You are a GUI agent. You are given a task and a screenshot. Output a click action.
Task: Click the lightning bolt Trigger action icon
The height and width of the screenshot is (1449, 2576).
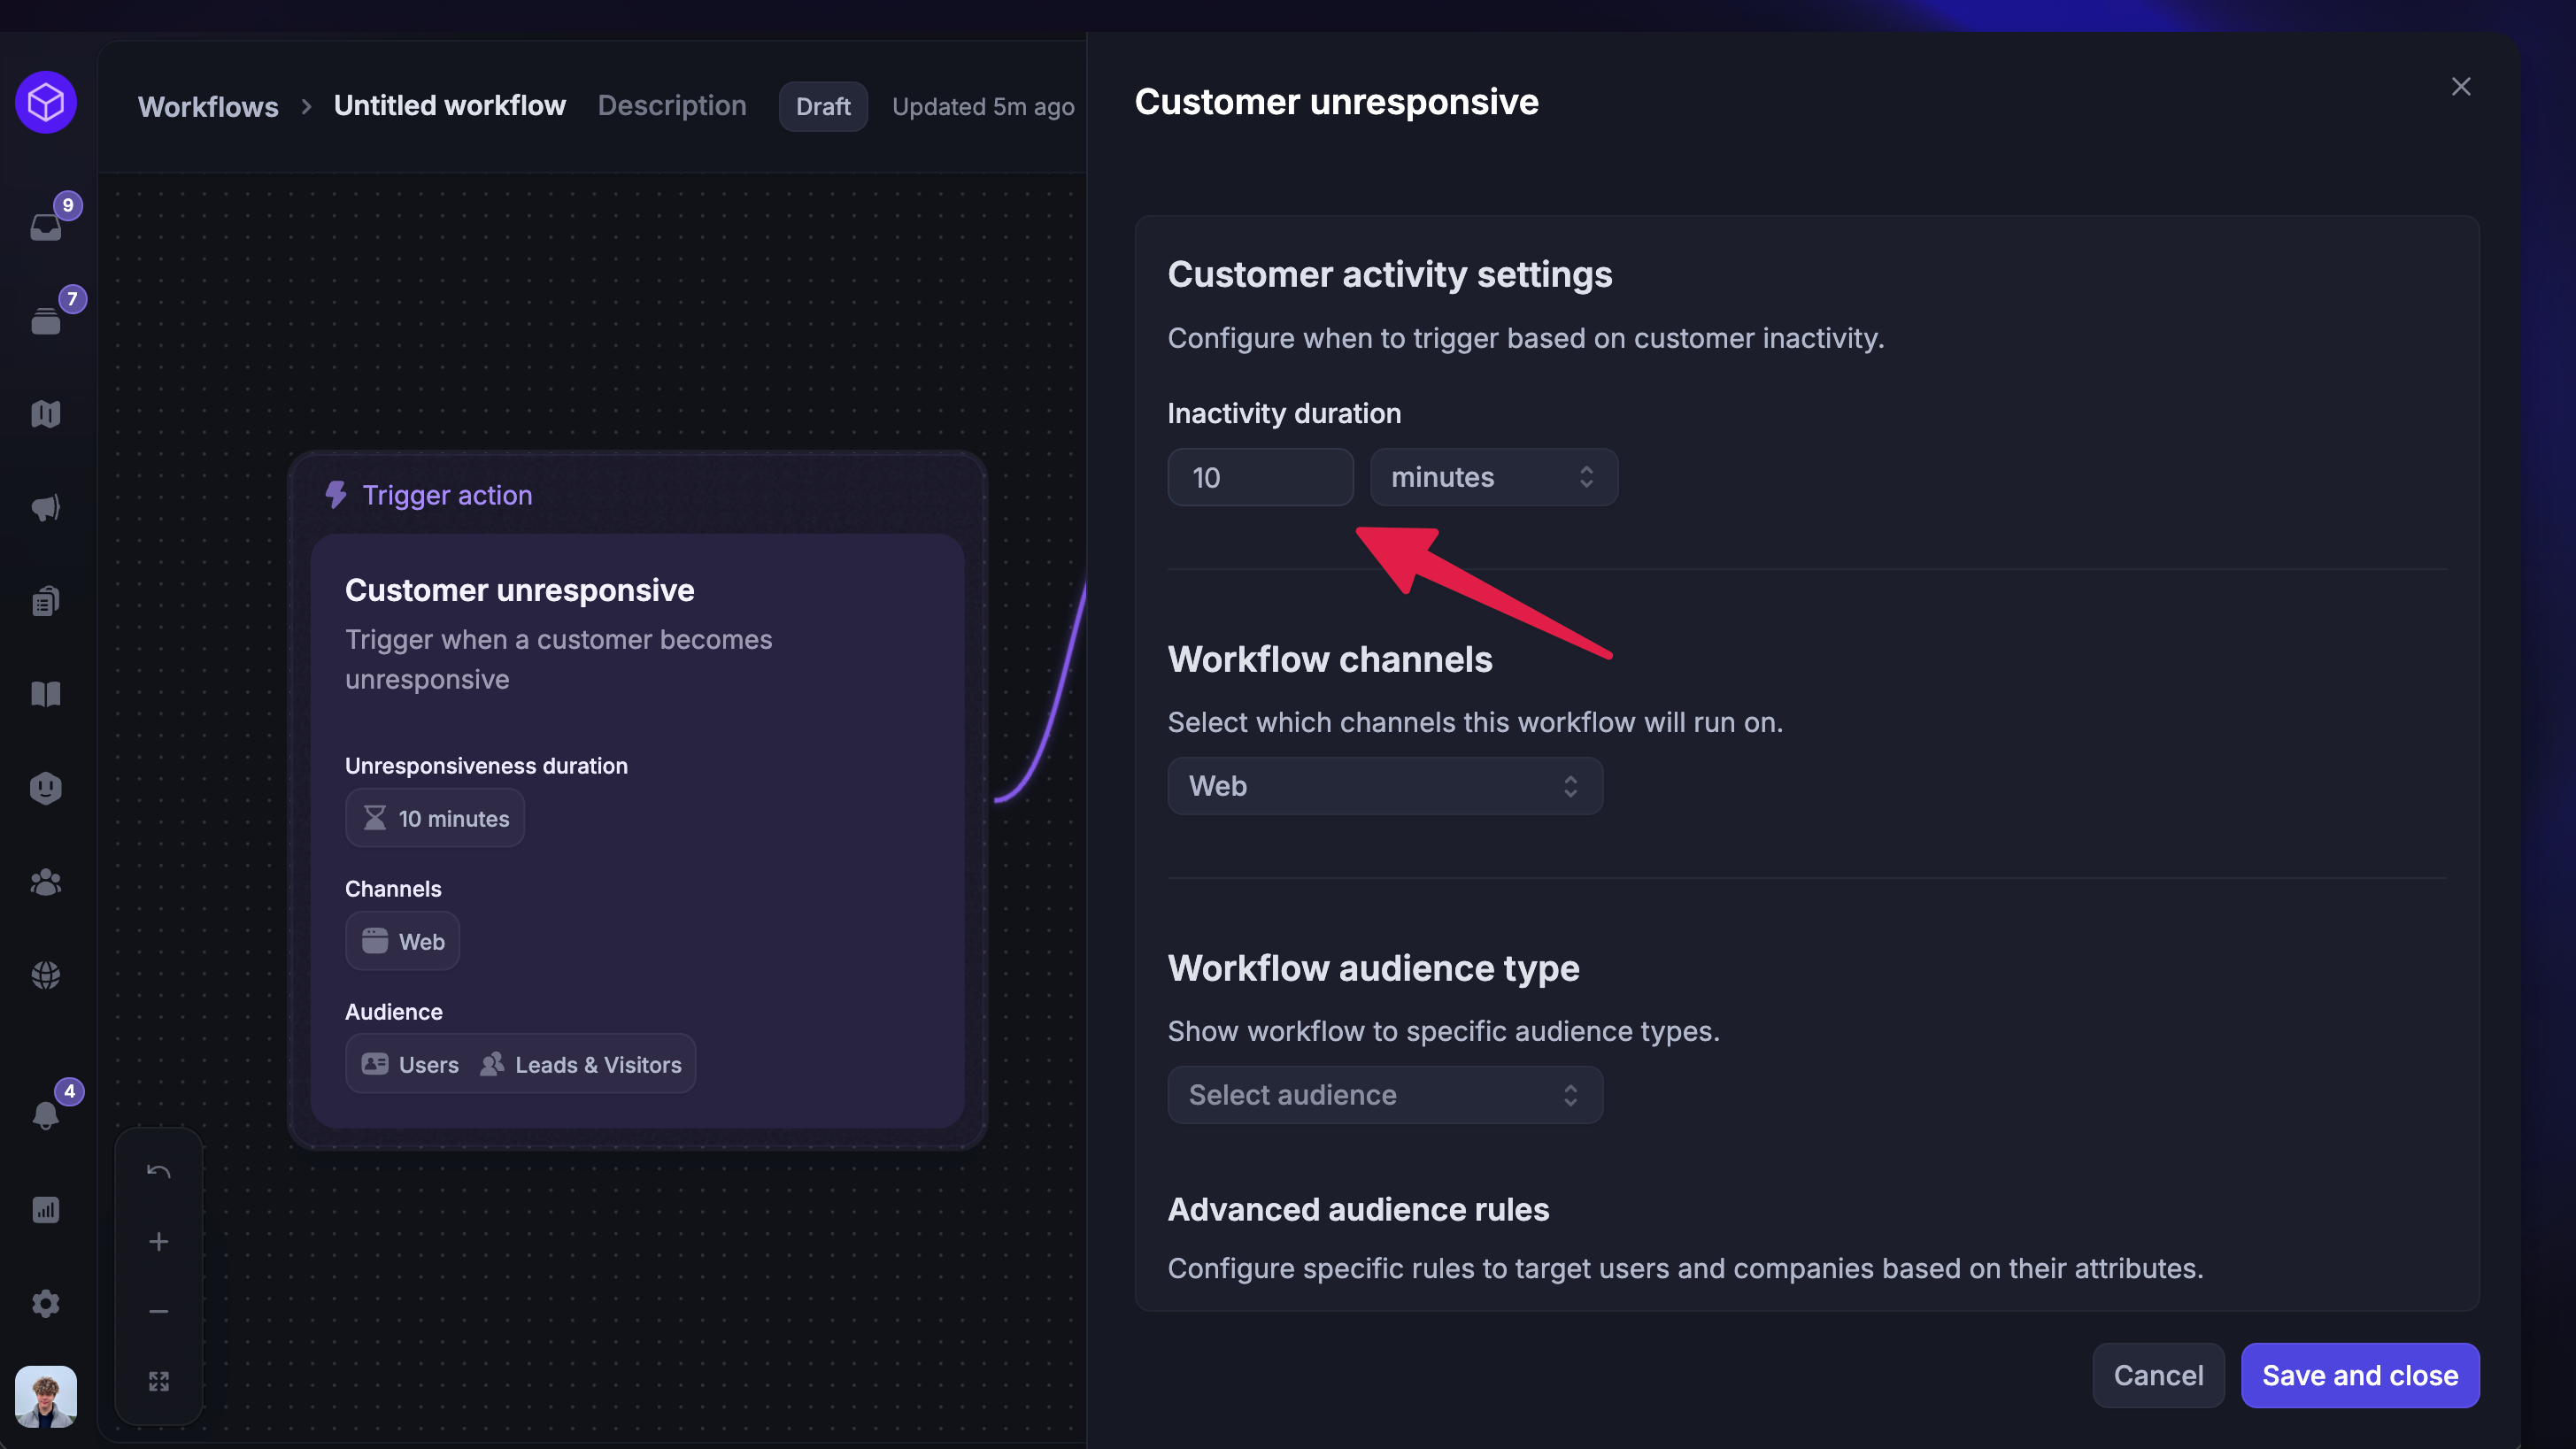(x=336, y=495)
